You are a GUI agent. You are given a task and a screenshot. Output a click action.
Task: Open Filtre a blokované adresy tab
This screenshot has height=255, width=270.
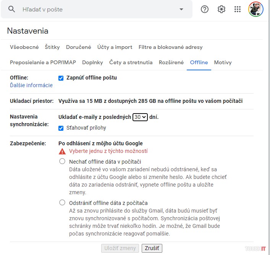(170, 47)
